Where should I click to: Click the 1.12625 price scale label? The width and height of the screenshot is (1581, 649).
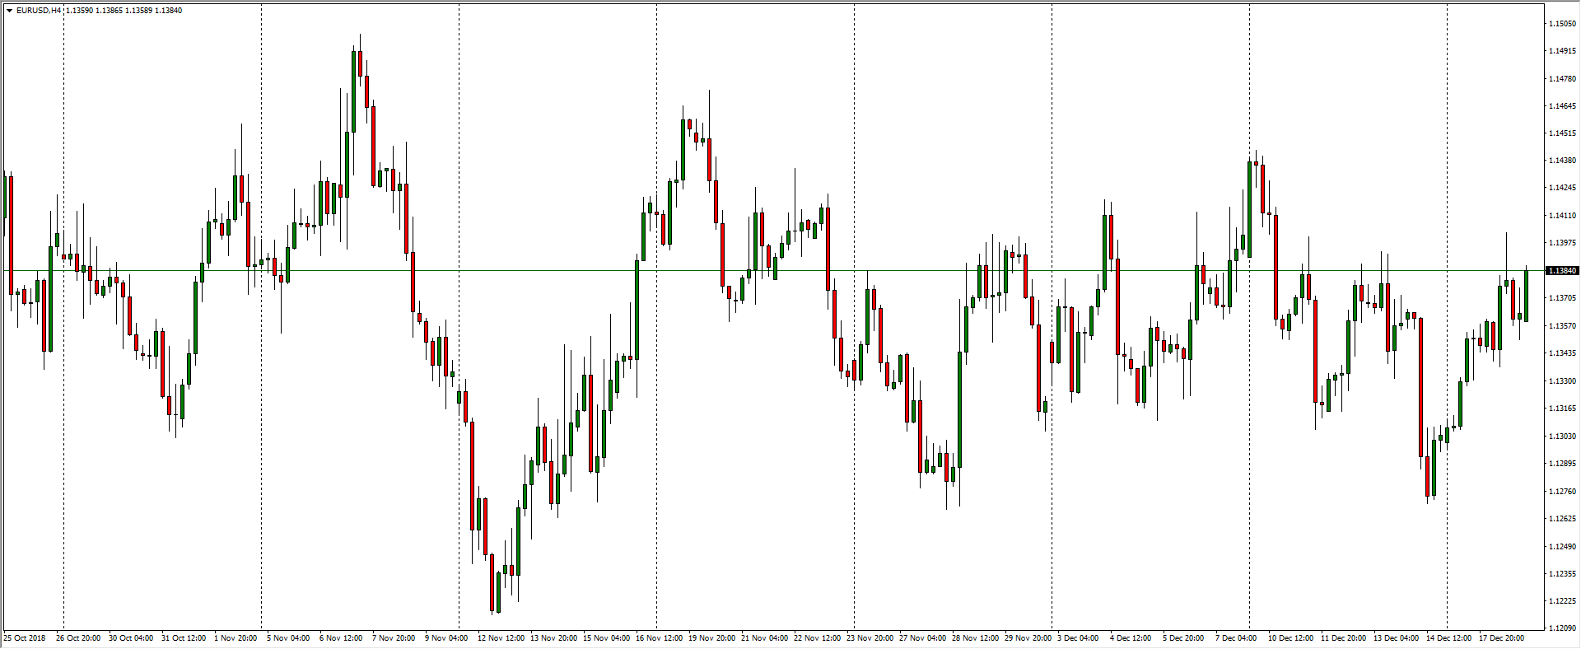pyautogui.click(x=1562, y=519)
